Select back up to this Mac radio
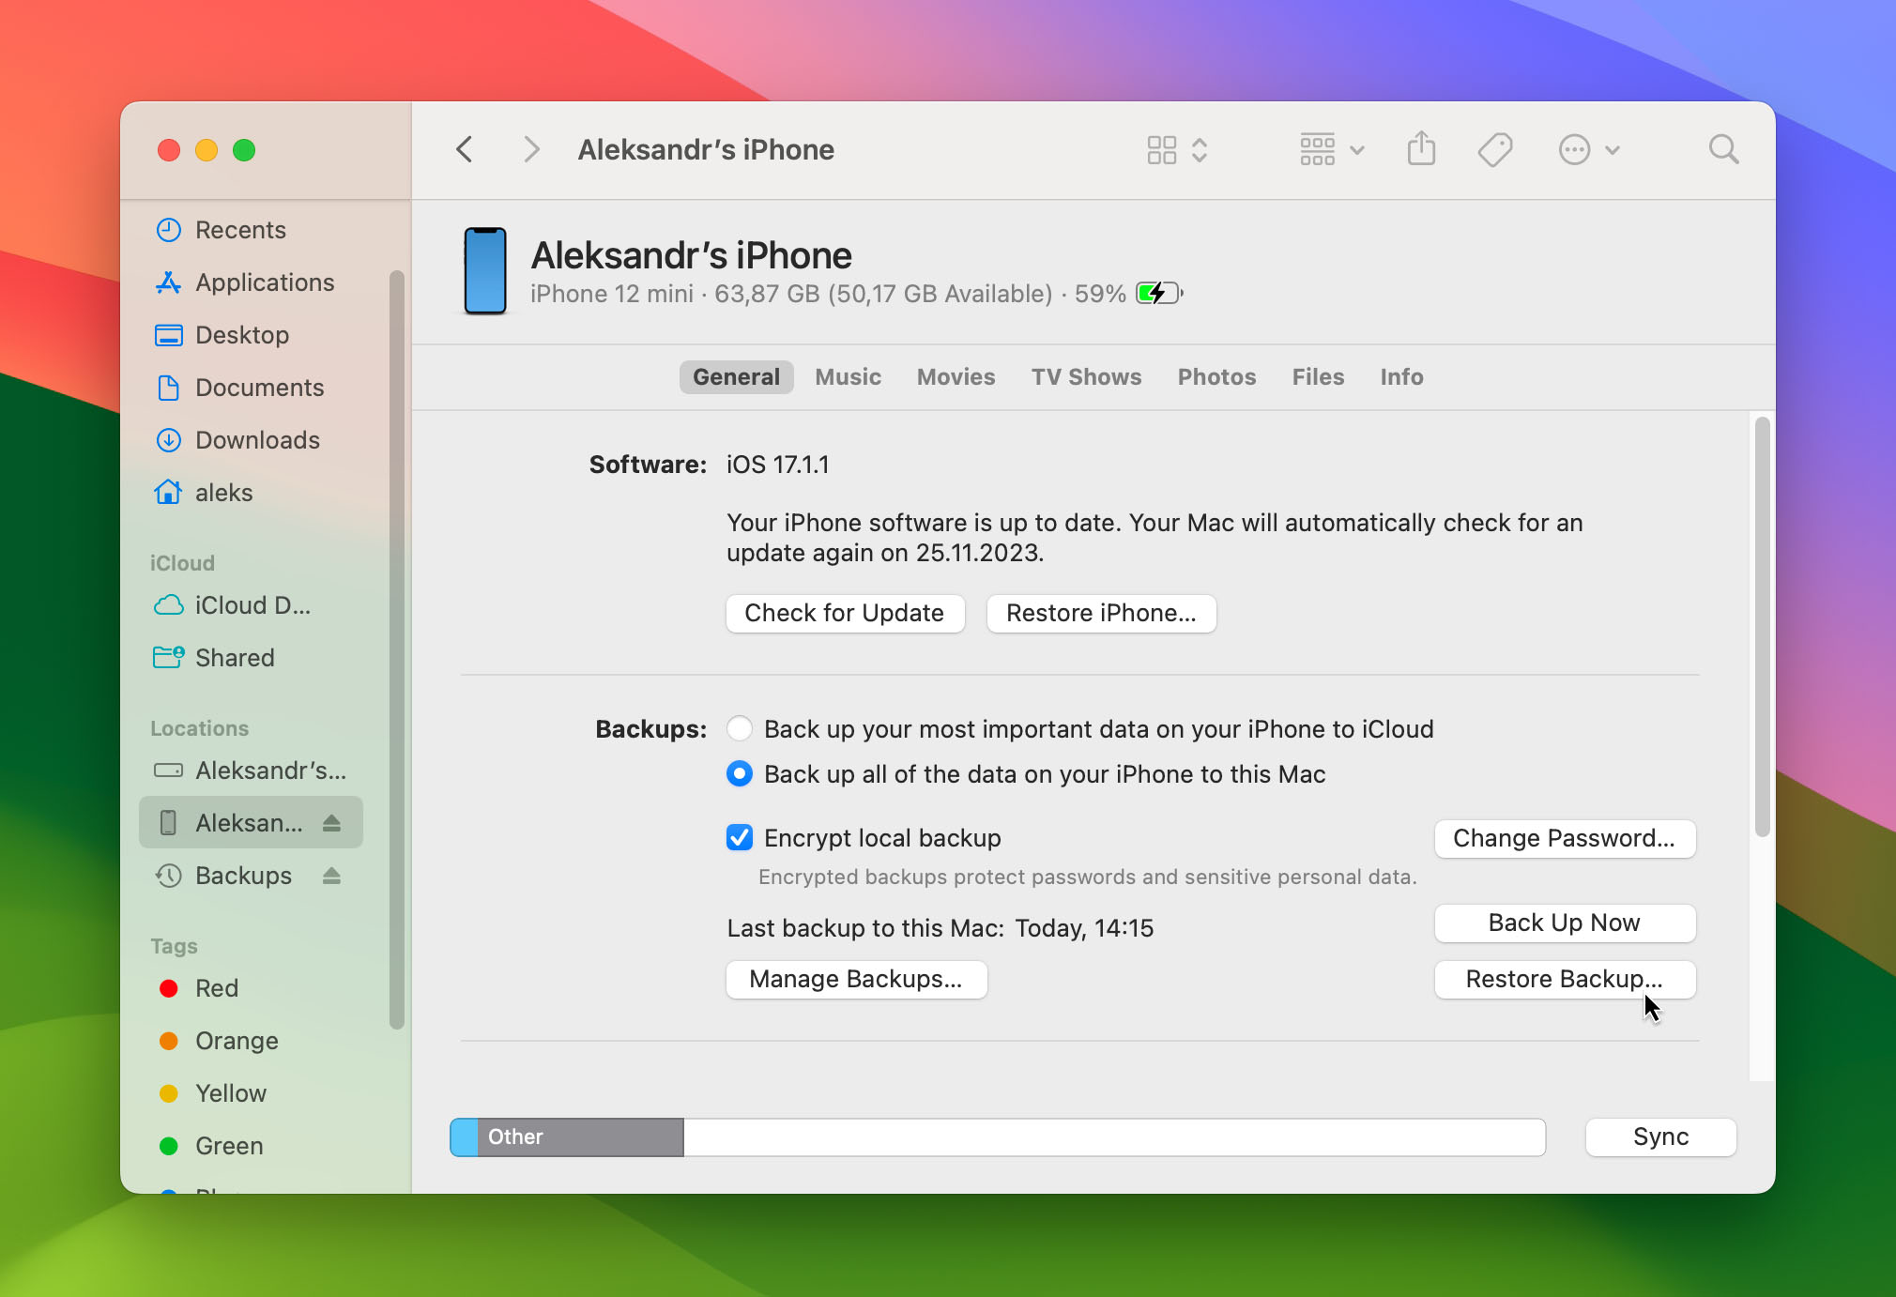This screenshot has height=1297, width=1896. click(740, 773)
